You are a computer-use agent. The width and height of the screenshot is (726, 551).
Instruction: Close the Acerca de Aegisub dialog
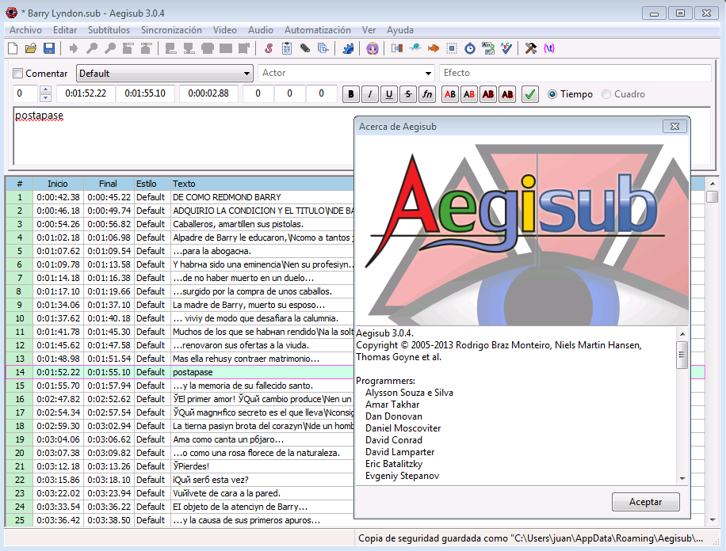pyautogui.click(x=674, y=127)
